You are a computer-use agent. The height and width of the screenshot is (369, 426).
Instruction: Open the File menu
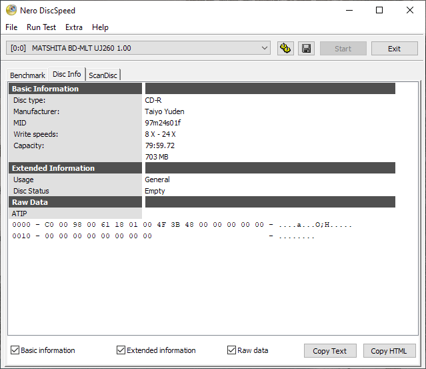pyautogui.click(x=11, y=27)
